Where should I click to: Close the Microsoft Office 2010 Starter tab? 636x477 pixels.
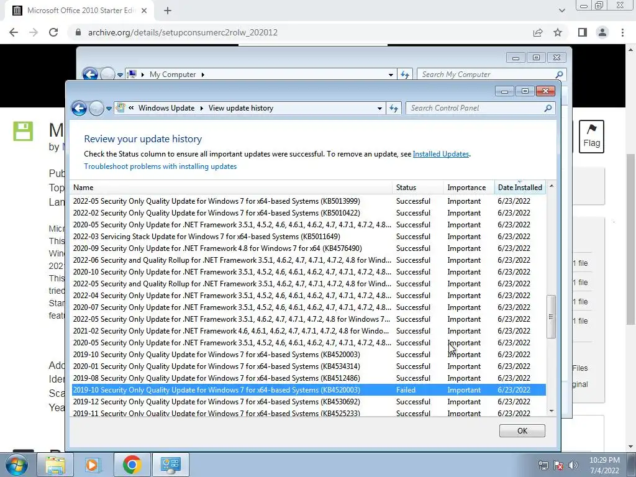(x=144, y=11)
